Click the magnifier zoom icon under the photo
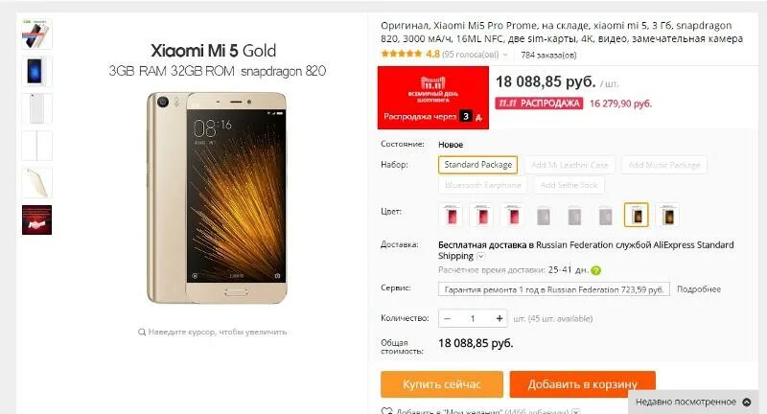The width and height of the screenshot is (767, 414). coord(142,332)
